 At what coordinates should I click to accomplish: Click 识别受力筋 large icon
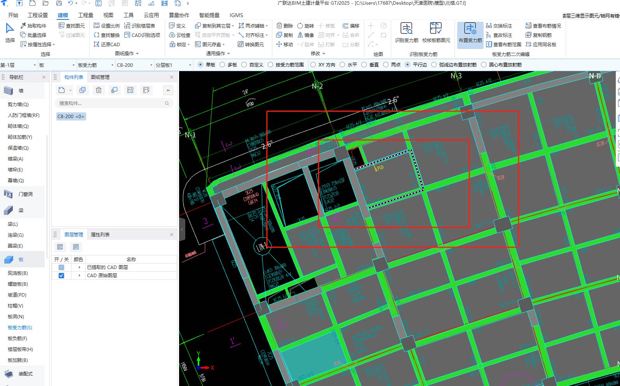(406, 33)
